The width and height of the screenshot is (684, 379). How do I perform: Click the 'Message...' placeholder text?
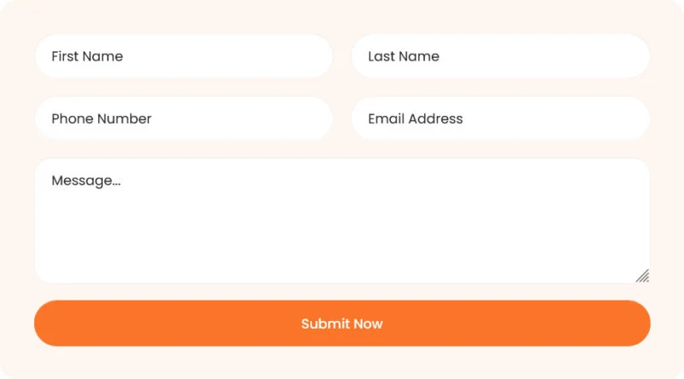86,181
